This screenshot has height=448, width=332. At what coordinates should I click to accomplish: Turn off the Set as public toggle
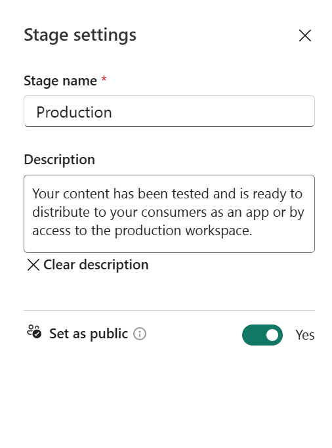[262, 335]
